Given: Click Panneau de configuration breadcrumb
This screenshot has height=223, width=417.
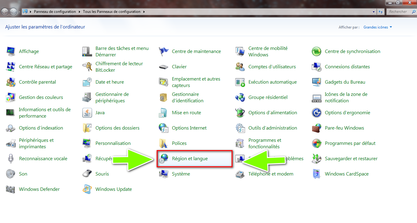Looking at the screenshot, I should click(55, 12).
